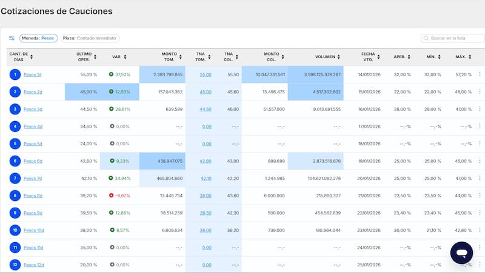The height and width of the screenshot is (273, 485).
Task: Open the filters settings icon
Action: (x=12, y=38)
